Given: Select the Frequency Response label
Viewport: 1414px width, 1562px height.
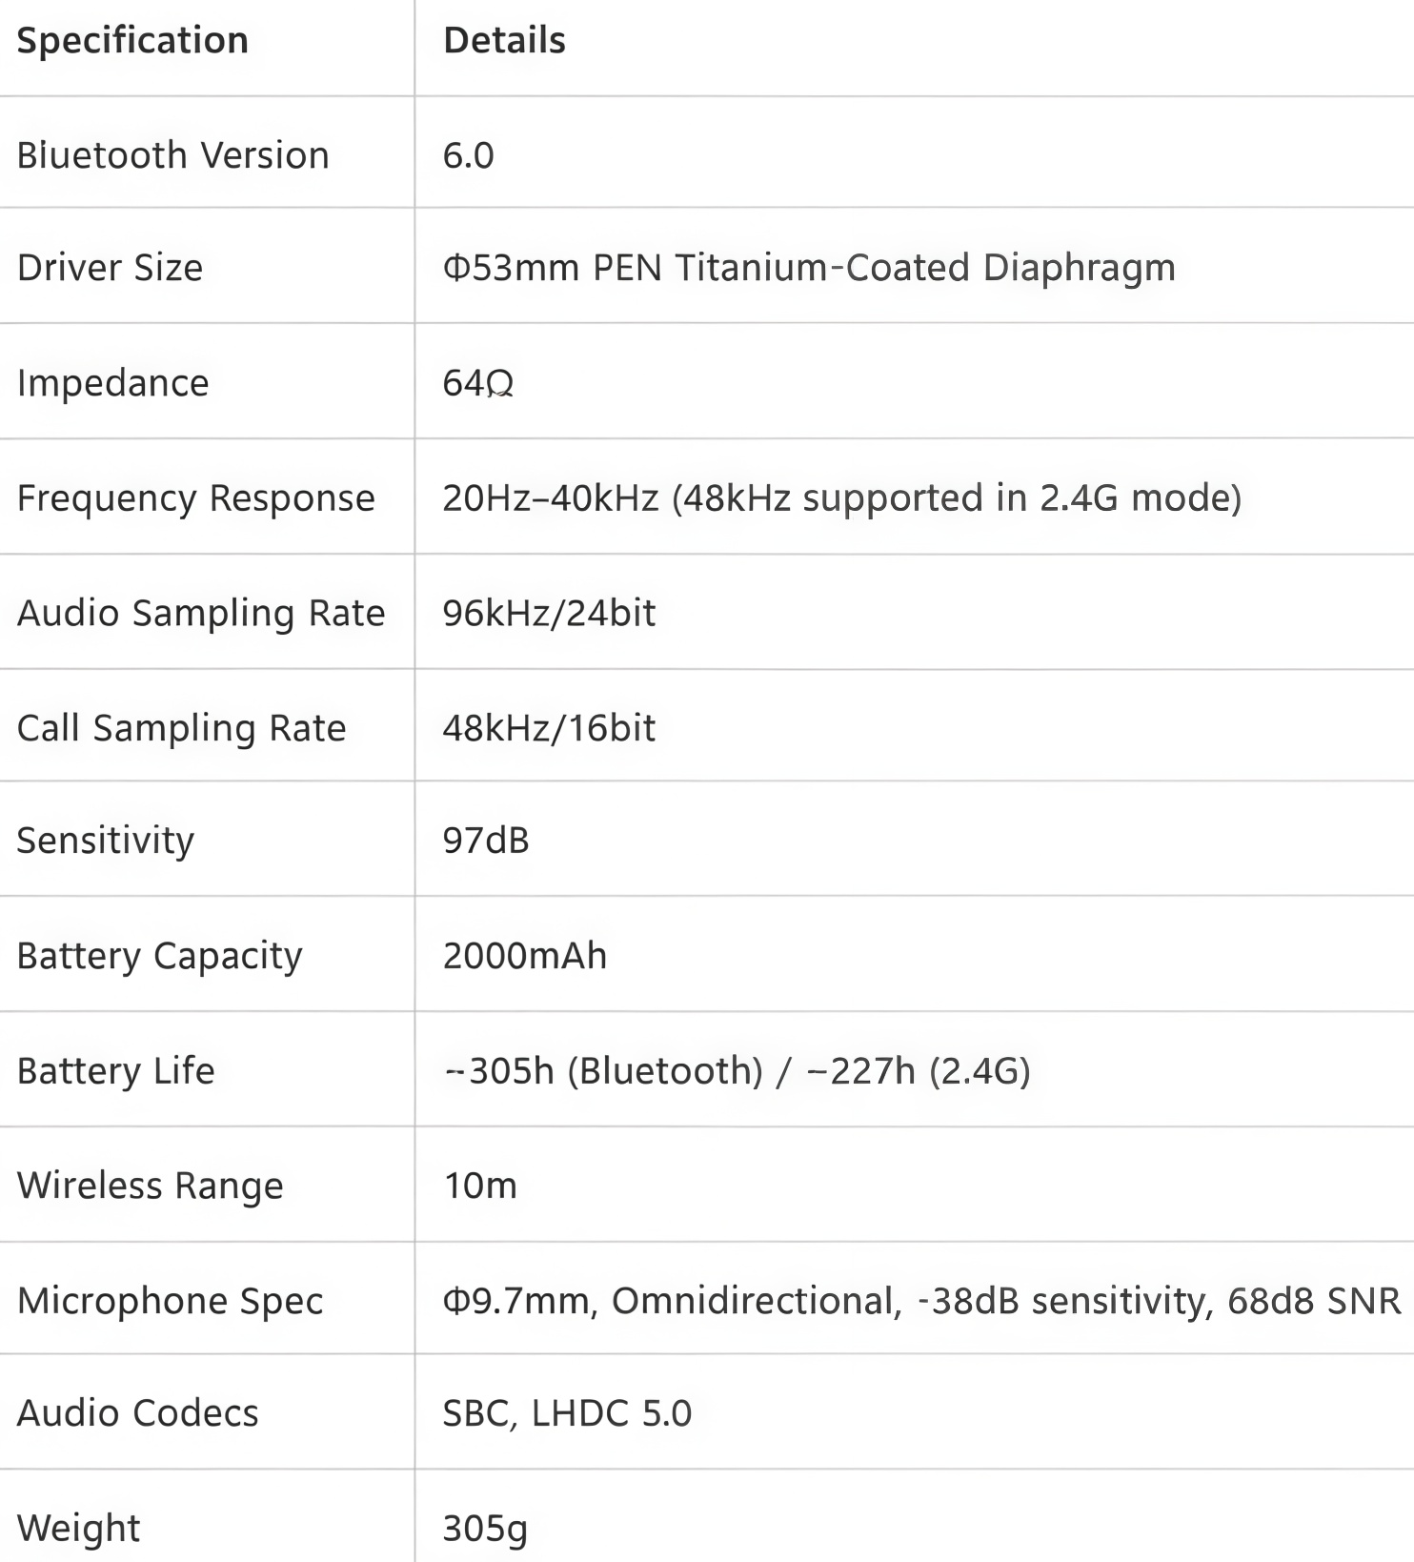Looking at the screenshot, I should point(195,498).
